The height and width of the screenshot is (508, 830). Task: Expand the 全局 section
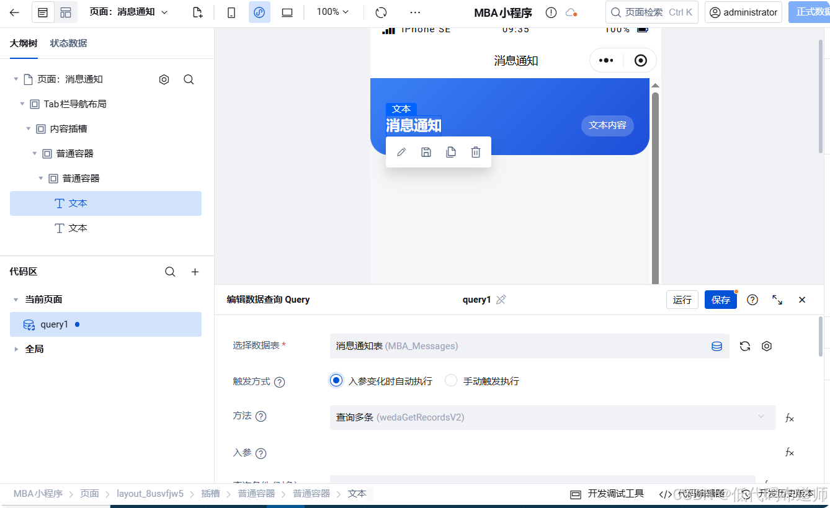(16, 349)
